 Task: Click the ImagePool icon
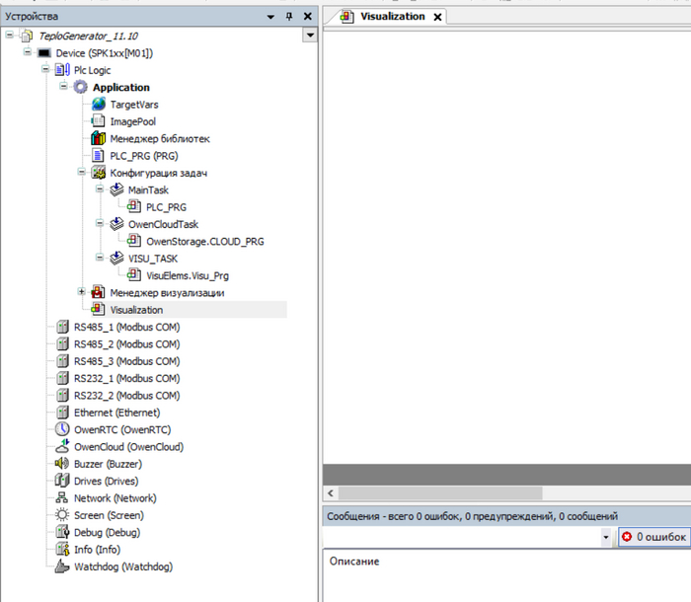tap(98, 121)
